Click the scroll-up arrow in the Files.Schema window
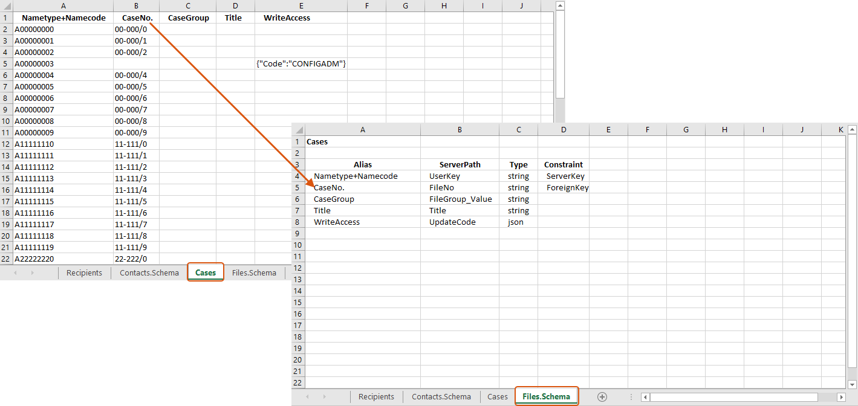Screen dimensions: 858x406 click(852, 129)
